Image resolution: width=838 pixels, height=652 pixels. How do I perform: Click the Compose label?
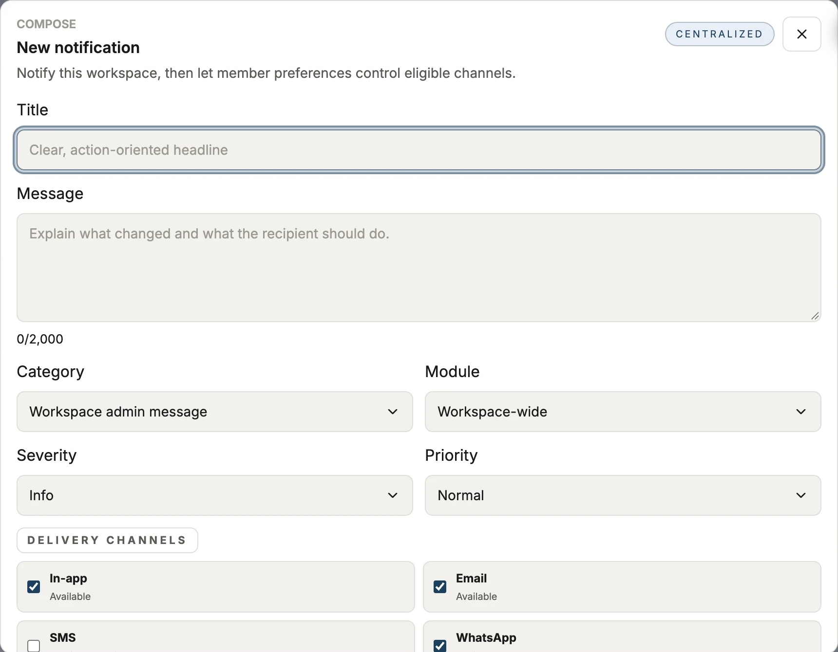point(46,24)
